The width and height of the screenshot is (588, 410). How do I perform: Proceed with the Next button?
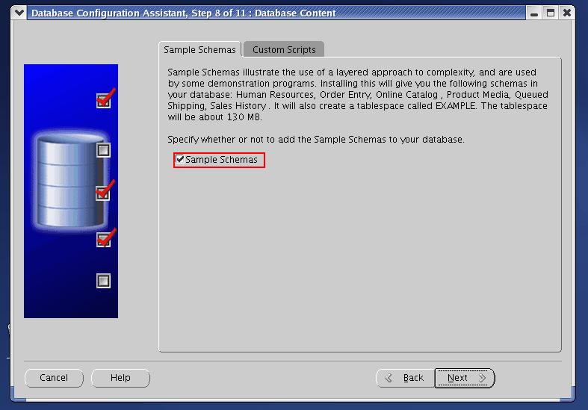click(x=465, y=378)
